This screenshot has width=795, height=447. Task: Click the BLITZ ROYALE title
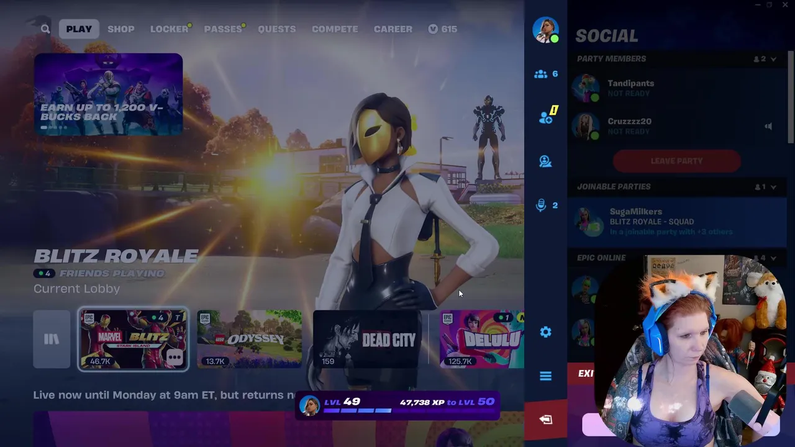116,256
